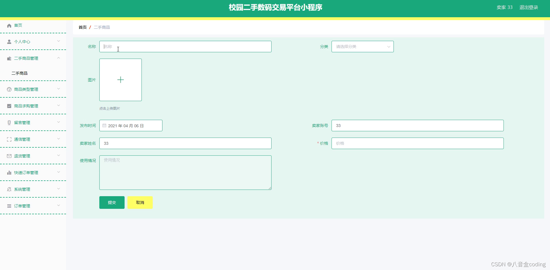The width and height of the screenshot is (550, 270).
Task: Focus the 价格 input field
Action: (x=418, y=143)
